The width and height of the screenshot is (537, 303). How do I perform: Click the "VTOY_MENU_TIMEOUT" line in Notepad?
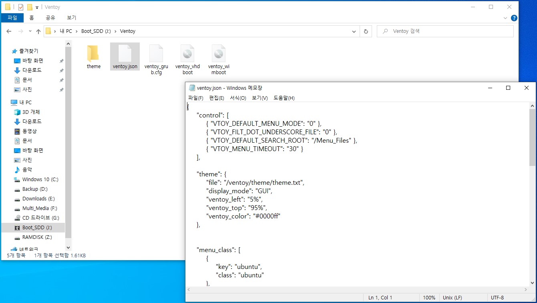(x=255, y=149)
